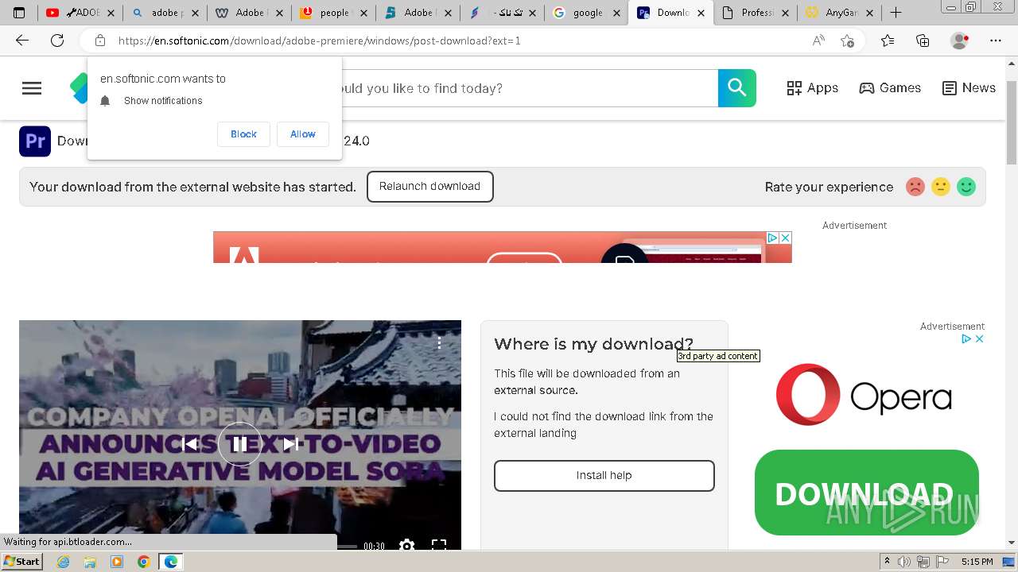
Task: Click the Install help button
Action: click(x=604, y=476)
